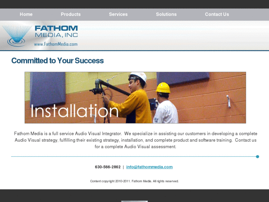This screenshot has height=202, width=269.
Task: Go to the Services page
Action: click(118, 14)
